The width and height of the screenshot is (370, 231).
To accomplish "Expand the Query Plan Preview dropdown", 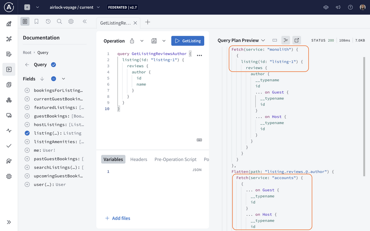I will pyautogui.click(x=263, y=40).
